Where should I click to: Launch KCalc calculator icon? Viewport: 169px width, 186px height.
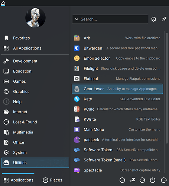point(77,109)
